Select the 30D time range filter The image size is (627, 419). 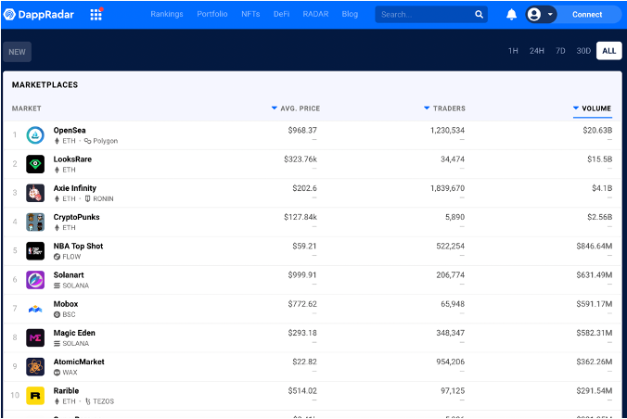pos(583,51)
